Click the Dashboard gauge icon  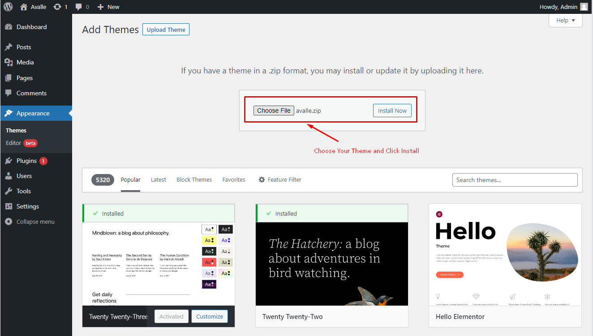click(x=9, y=27)
